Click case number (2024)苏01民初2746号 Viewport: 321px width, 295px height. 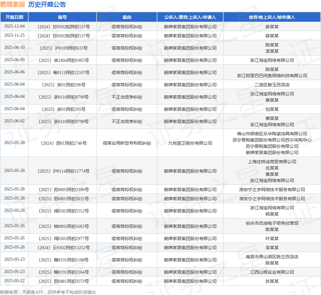click(x=64, y=143)
